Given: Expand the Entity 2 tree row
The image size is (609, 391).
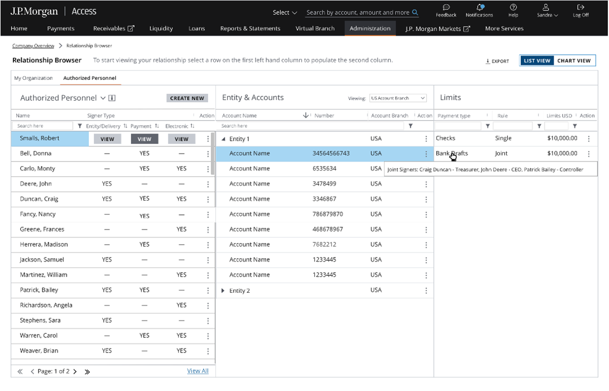Looking at the screenshot, I should 224,291.
